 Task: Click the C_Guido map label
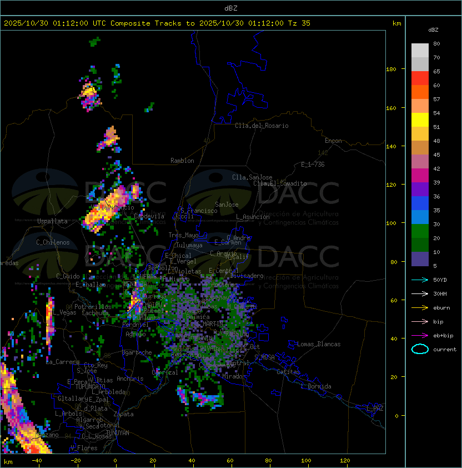pos(68,276)
